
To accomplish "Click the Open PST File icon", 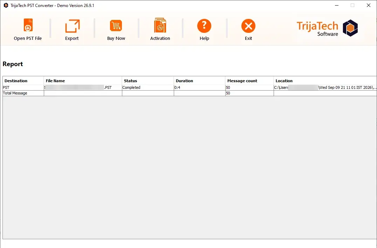I will [x=28, y=25].
